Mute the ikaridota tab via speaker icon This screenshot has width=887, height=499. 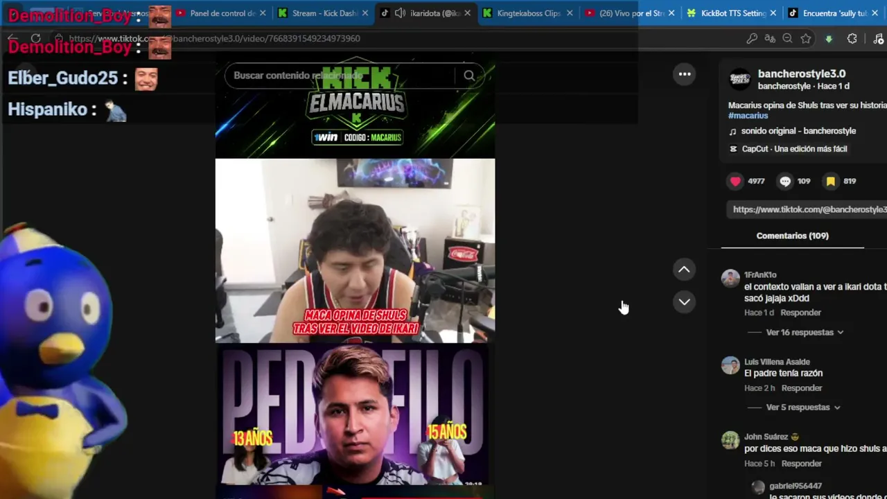click(401, 13)
